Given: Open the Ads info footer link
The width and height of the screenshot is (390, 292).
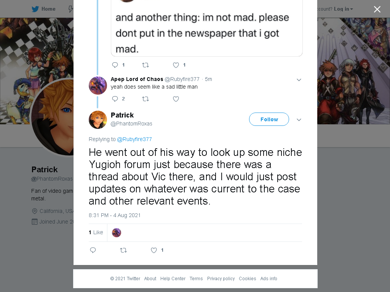Looking at the screenshot, I should click(269, 279).
